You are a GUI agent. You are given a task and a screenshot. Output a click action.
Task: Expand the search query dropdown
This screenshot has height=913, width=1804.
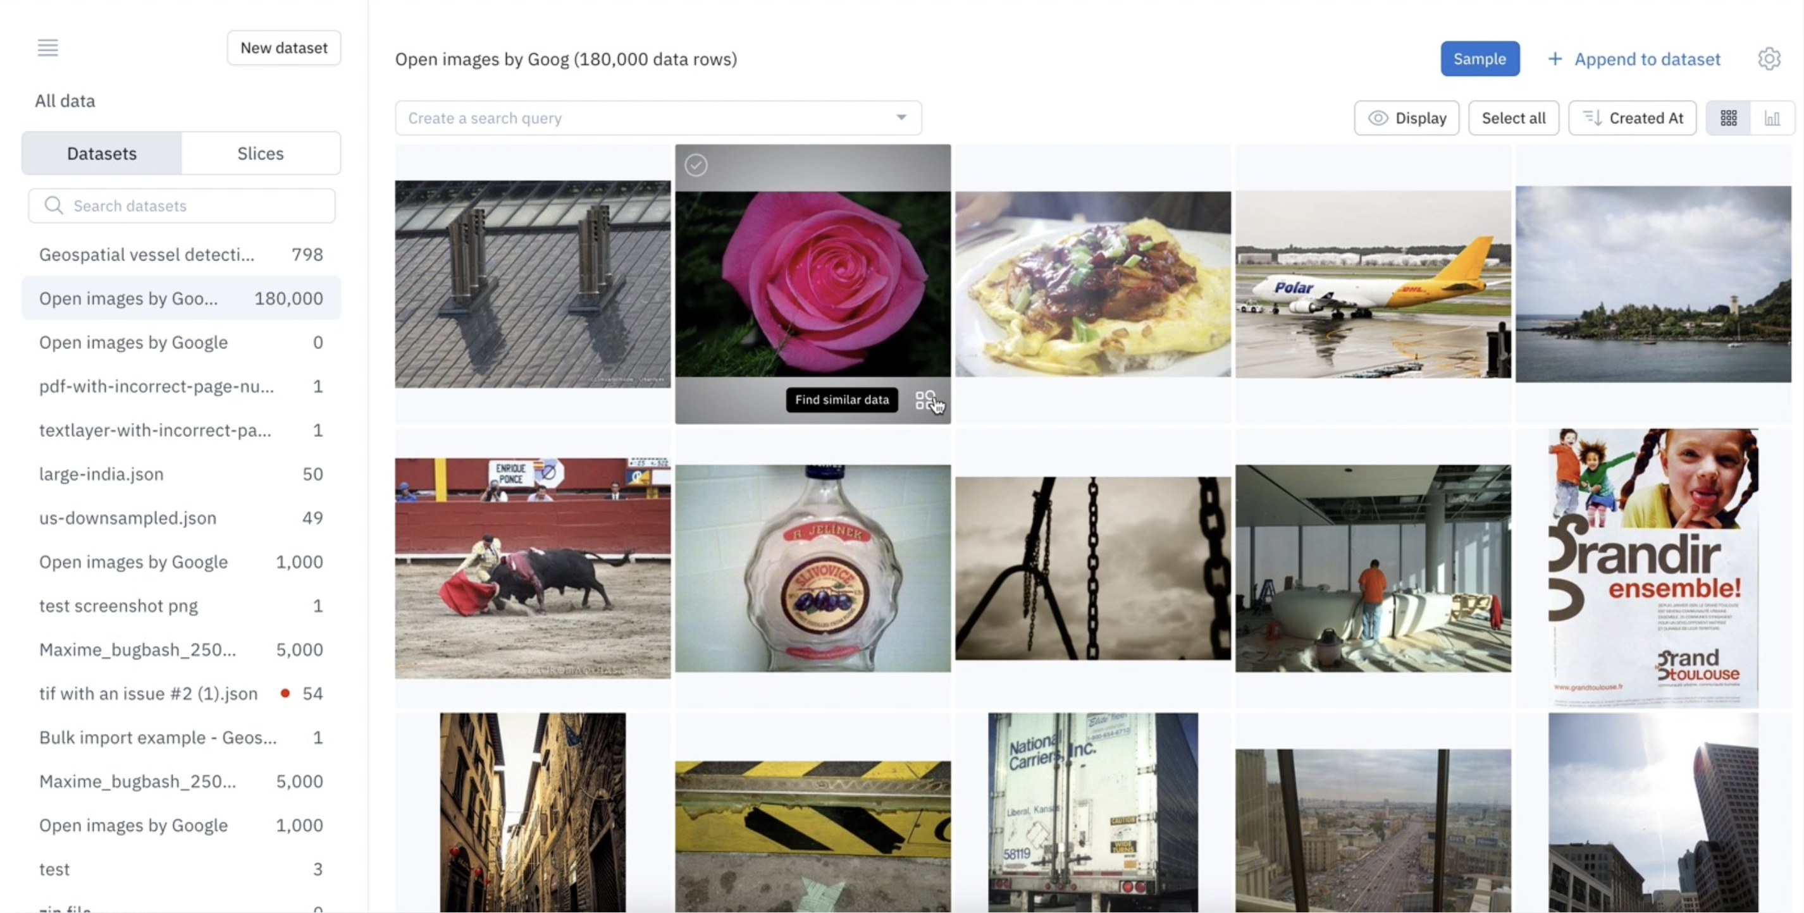pyautogui.click(x=901, y=118)
